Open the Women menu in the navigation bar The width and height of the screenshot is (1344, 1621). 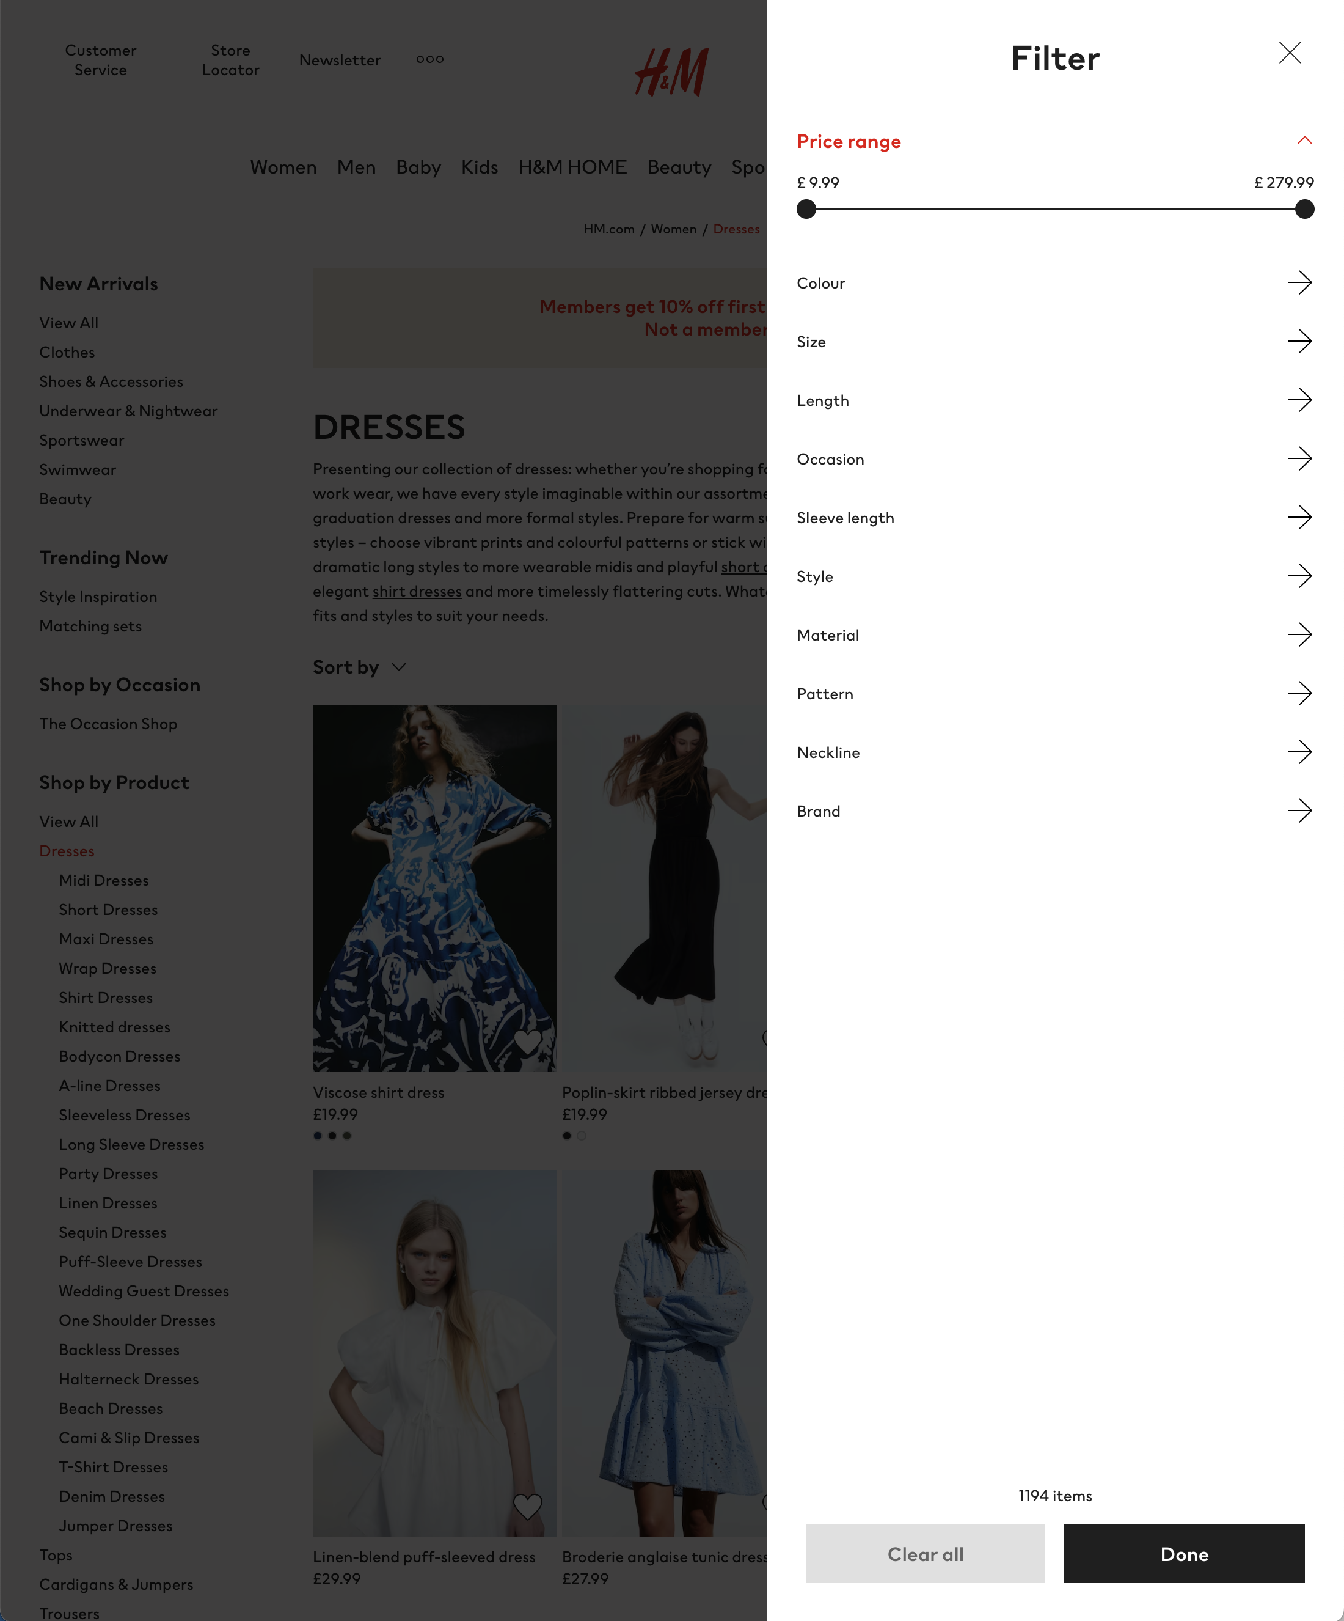pyautogui.click(x=283, y=167)
